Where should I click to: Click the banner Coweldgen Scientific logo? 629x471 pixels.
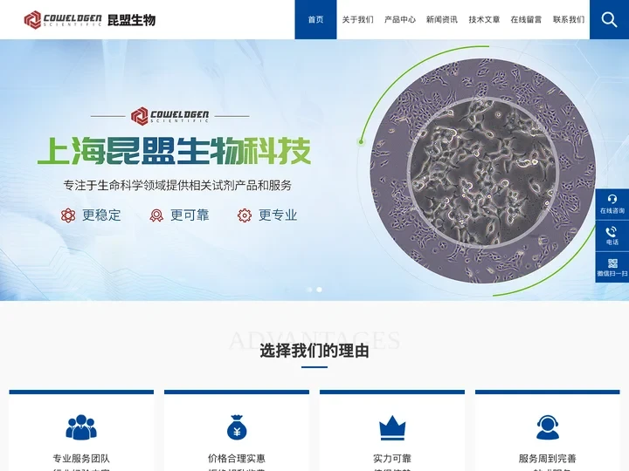[169, 116]
